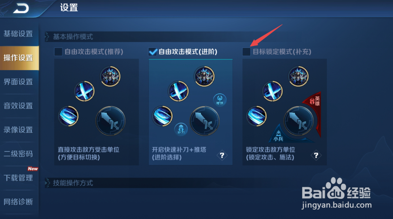Open the 基础设置 tab

pyautogui.click(x=18, y=34)
